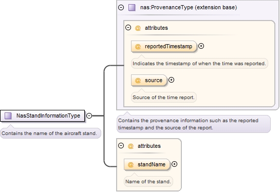Select the NasStandInformationType type box
Image resolution: width=280 pixels, height=192 pixels.
[43, 116]
